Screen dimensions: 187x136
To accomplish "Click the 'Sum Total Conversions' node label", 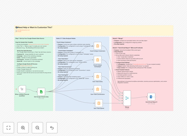I will click(x=98, y=94).
